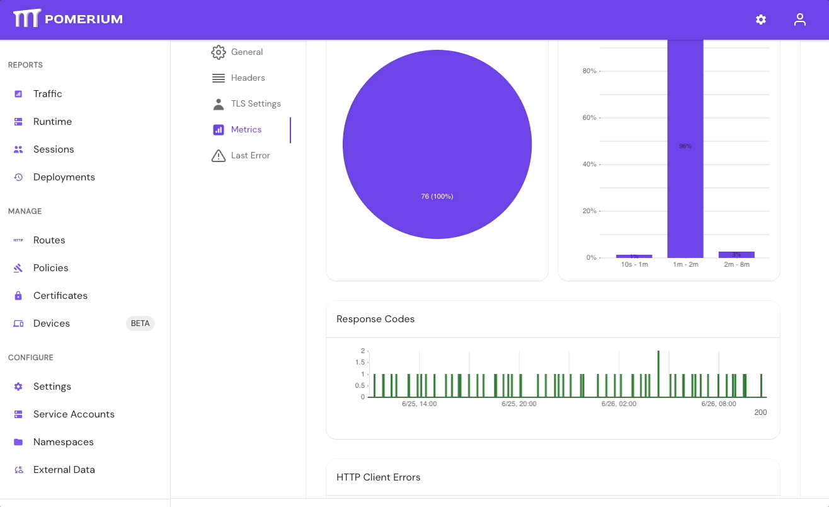Go to Routes in sidebar
The height and width of the screenshot is (507, 829).
[x=49, y=240]
